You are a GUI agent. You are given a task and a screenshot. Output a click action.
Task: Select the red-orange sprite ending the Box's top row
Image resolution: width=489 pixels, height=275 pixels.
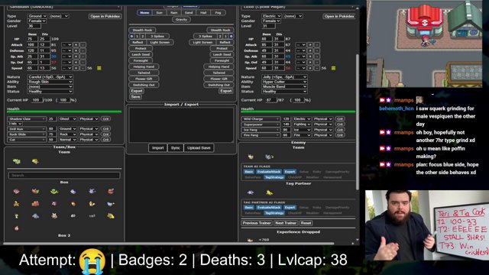[111, 191]
